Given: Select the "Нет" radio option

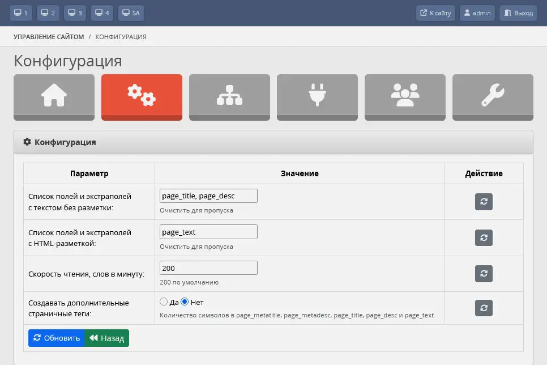Looking at the screenshot, I should 185,302.
